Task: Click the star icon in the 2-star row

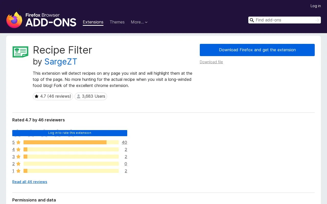Action: pos(18,164)
